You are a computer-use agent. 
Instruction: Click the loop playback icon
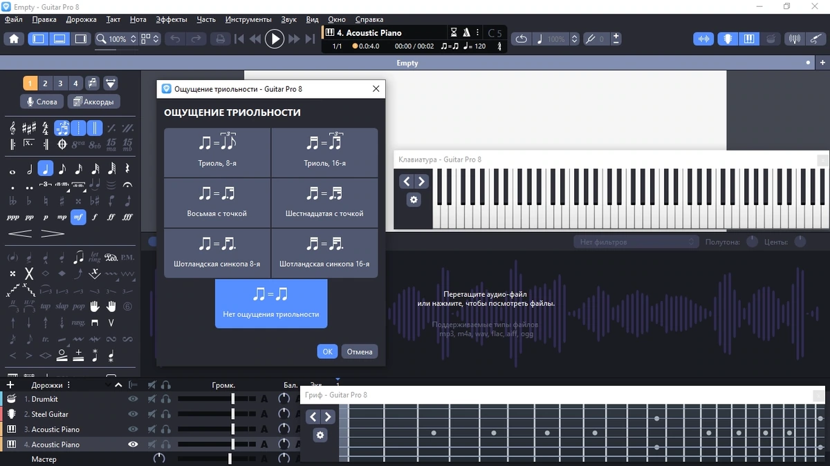[x=522, y=39]
